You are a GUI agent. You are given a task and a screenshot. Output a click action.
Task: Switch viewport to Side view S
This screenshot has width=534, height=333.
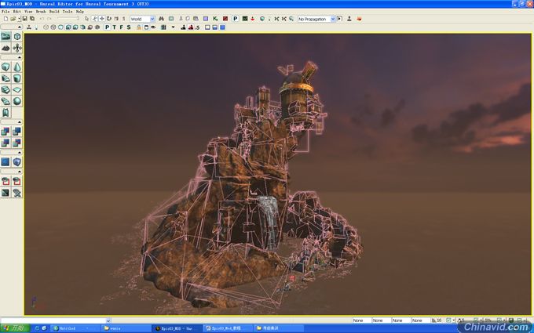[129, 27]
